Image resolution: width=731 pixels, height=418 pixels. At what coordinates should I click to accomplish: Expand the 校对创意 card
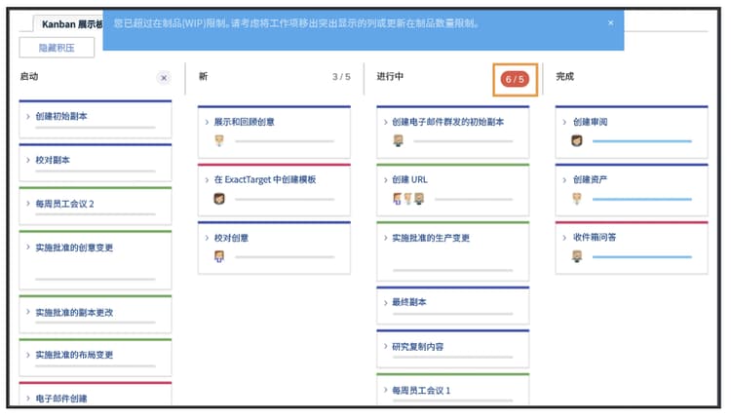pos(207,238)
